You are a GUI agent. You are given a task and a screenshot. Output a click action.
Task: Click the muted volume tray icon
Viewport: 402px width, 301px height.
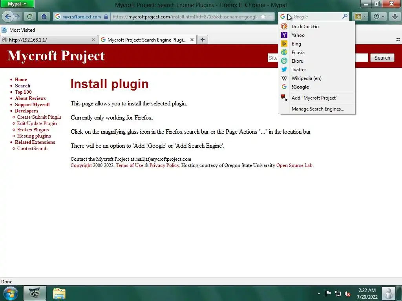347,294
